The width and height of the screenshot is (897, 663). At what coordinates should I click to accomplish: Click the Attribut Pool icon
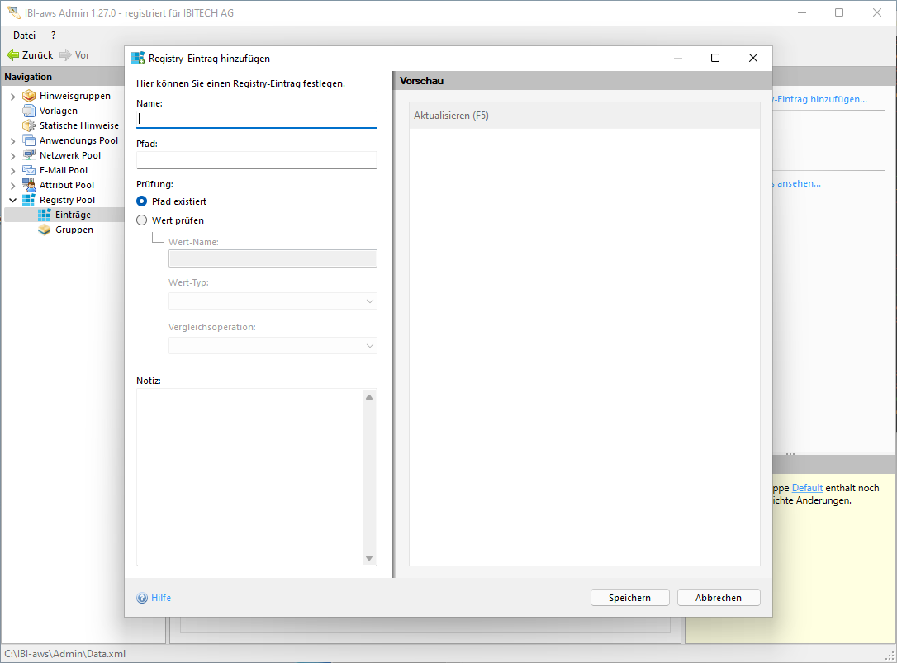point(29,185)
